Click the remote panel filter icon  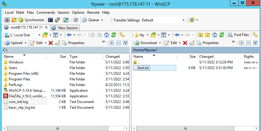coord(164,35)
